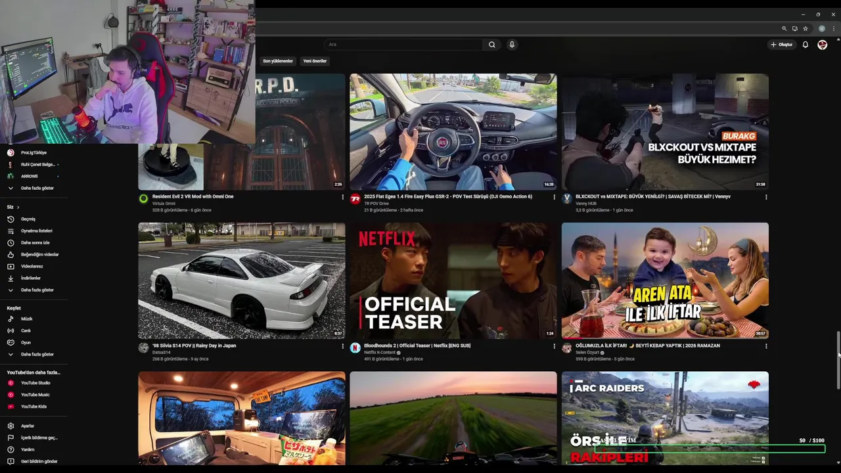Viewport: 841px width, 473px height.
Task: Expand the Siz section chevron
Action: (x=18, y=207)
